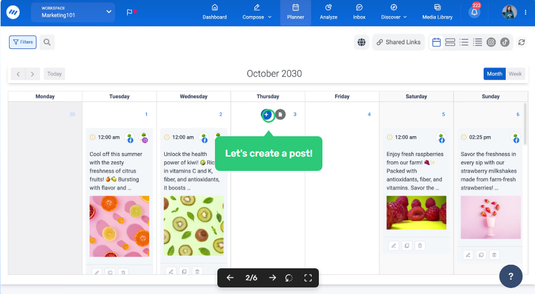
Task: Click Facebook account icon on milkshake post
Action: (x=515, y=138)
